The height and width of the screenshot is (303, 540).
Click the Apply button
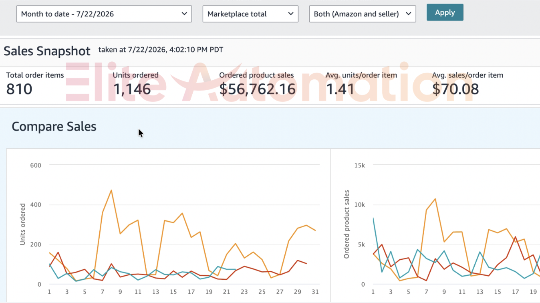tap(445, 12)
